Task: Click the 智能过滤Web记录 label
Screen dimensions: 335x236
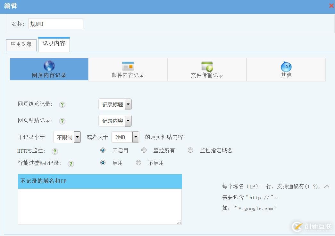Action: pyautogui.click(x=39, y=163)
